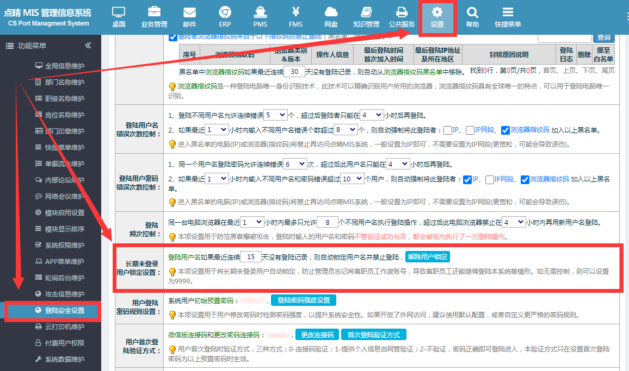
Task: Toggle the browser fingerprint blacklist login checkbox
Action: click(x=173, y=37)
